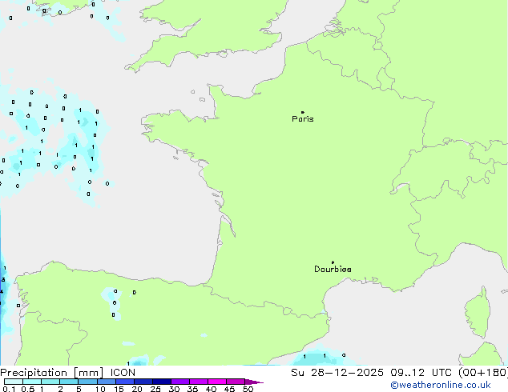The image size is (508, 392).
Task: Click the '(00+180)' forecast offset text
Action: (483, 373)
